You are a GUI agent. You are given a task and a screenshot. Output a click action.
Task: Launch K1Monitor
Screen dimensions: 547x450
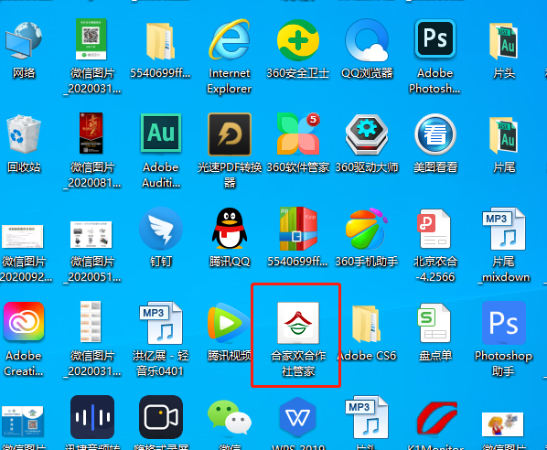coord(436,419)
